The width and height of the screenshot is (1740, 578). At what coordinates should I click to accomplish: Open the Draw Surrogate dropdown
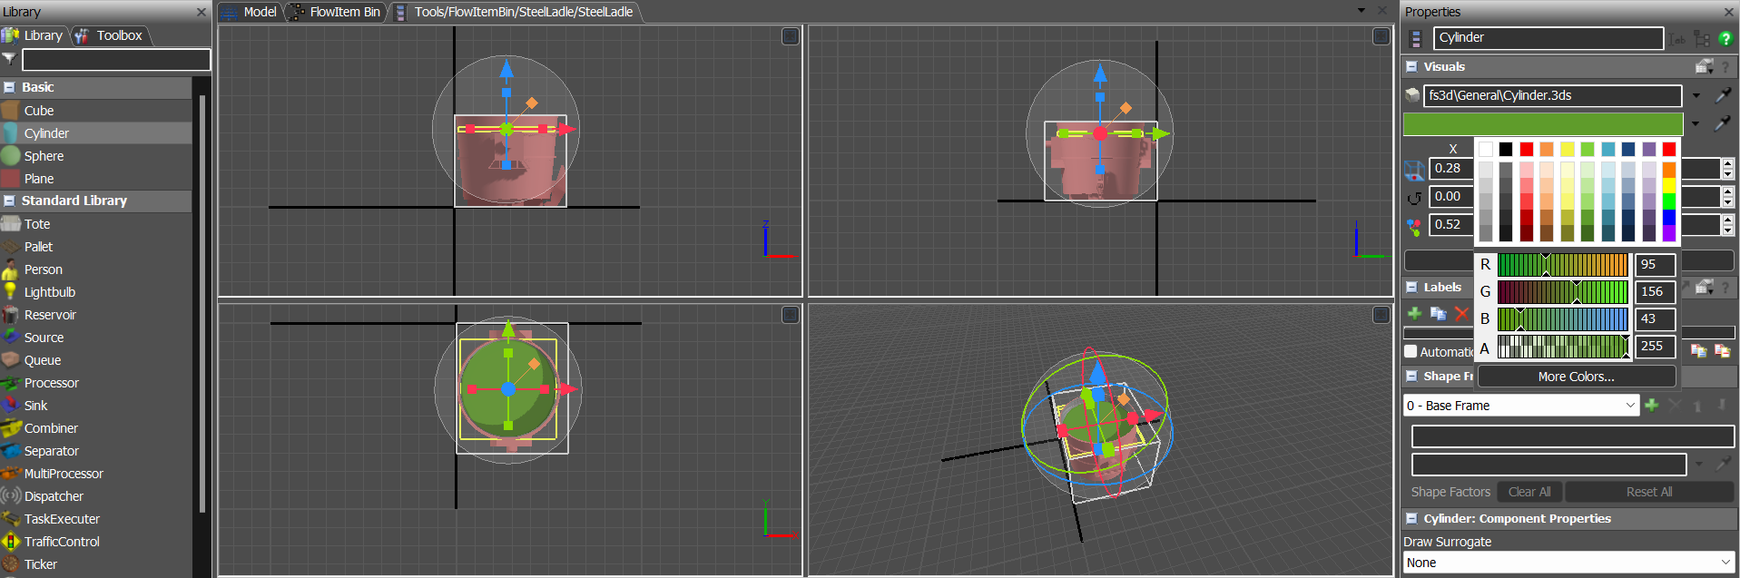point(1568,563)
